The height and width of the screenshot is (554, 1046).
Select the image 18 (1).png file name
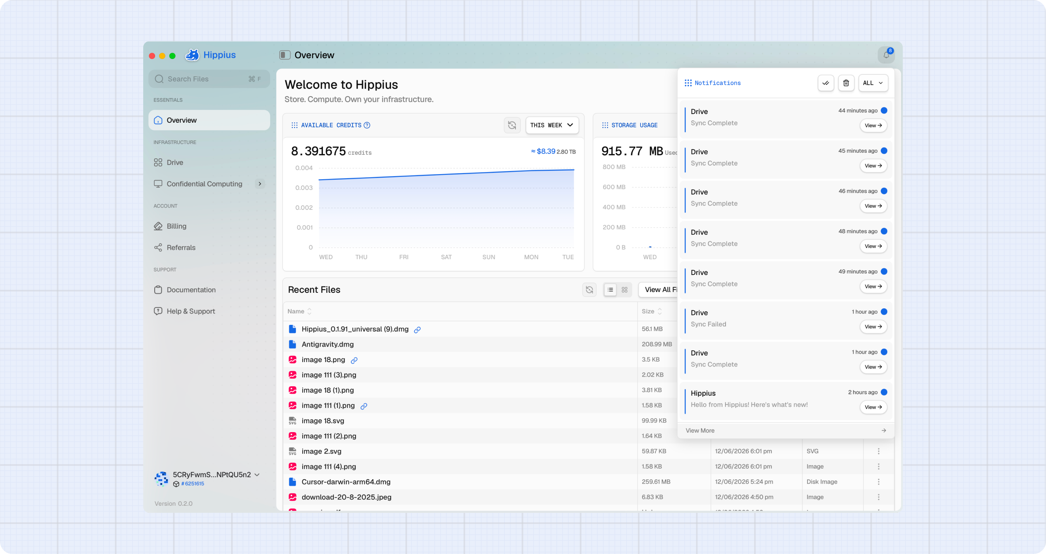coord(328,390)
